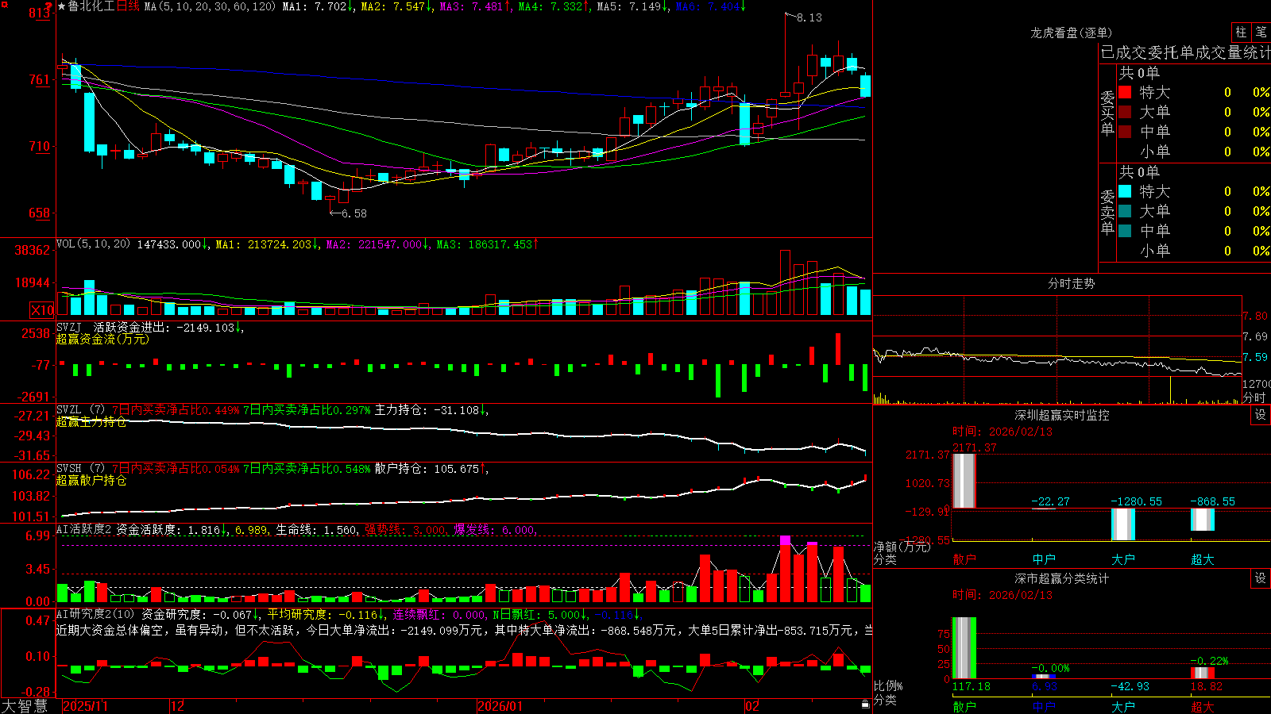This screenshot has height=714, width=1271.
Task: Click the 龙虎看盘(逐单) panel title
Action: pos(1071,33)
